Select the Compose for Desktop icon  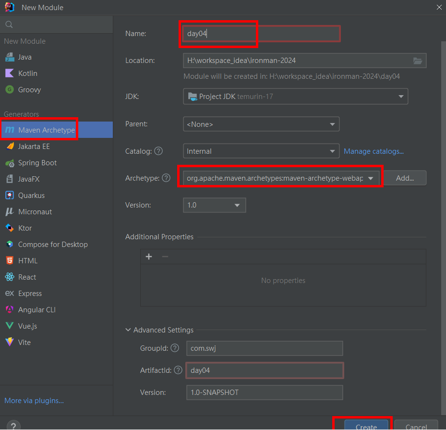pyautogui.click(x=10, y=245)
